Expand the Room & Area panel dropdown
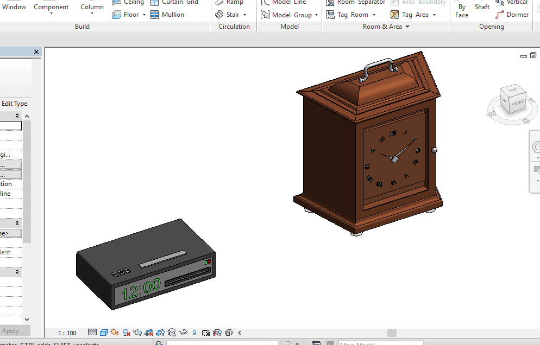The width and height of the screenshot is (540, 345). [407, 27]
